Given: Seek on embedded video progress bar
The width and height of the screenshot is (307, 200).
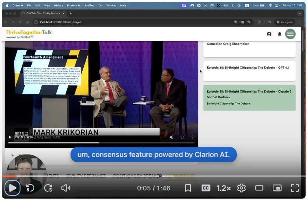Looking at the screenshot, I should (101, 143).
